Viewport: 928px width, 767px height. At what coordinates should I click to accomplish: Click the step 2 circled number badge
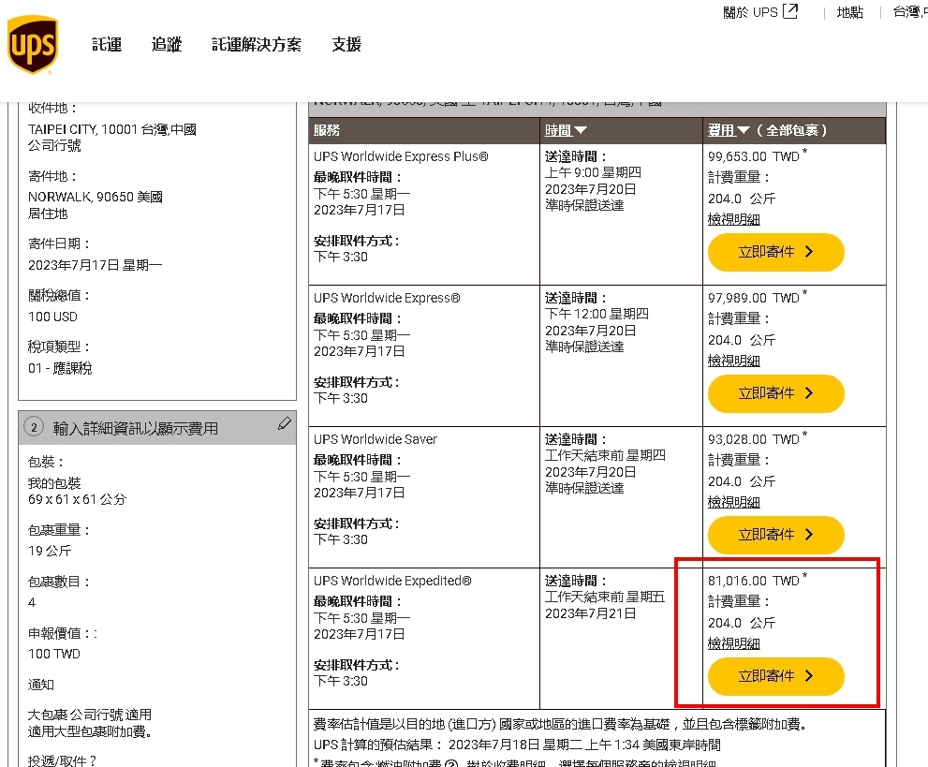pos(34,427)
